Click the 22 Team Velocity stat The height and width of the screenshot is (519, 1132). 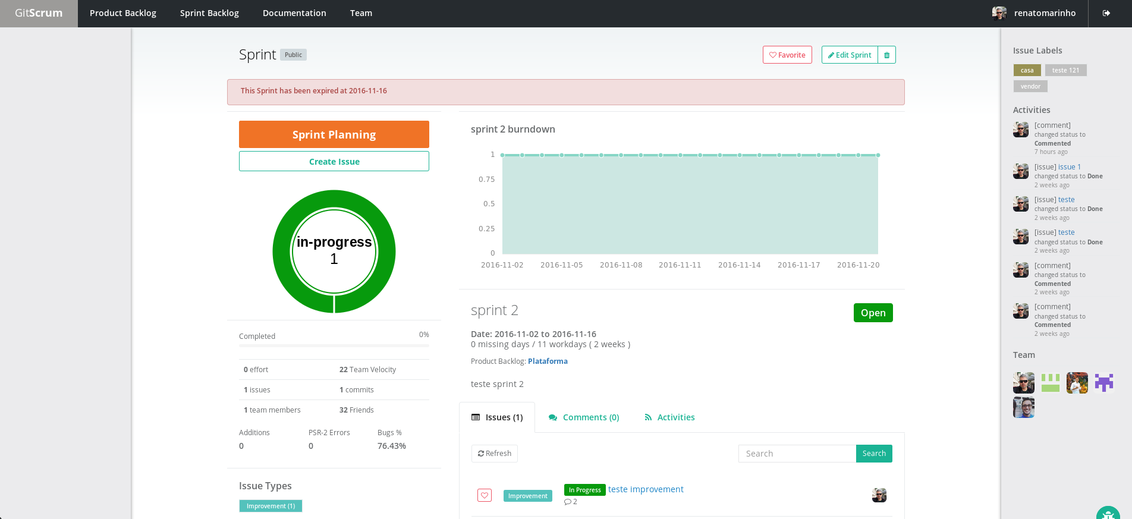(367, 370)
